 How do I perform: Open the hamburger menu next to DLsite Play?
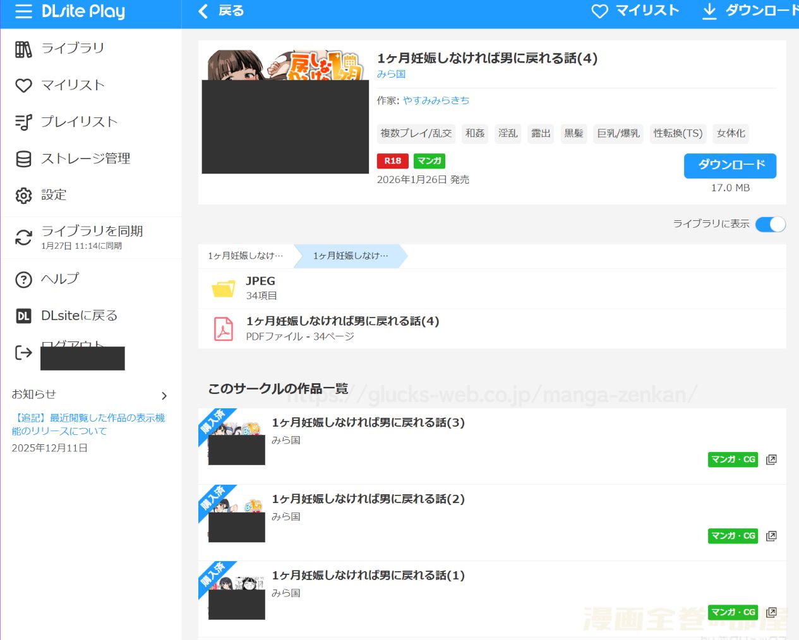pyautogui.click(x=23, y=11)
